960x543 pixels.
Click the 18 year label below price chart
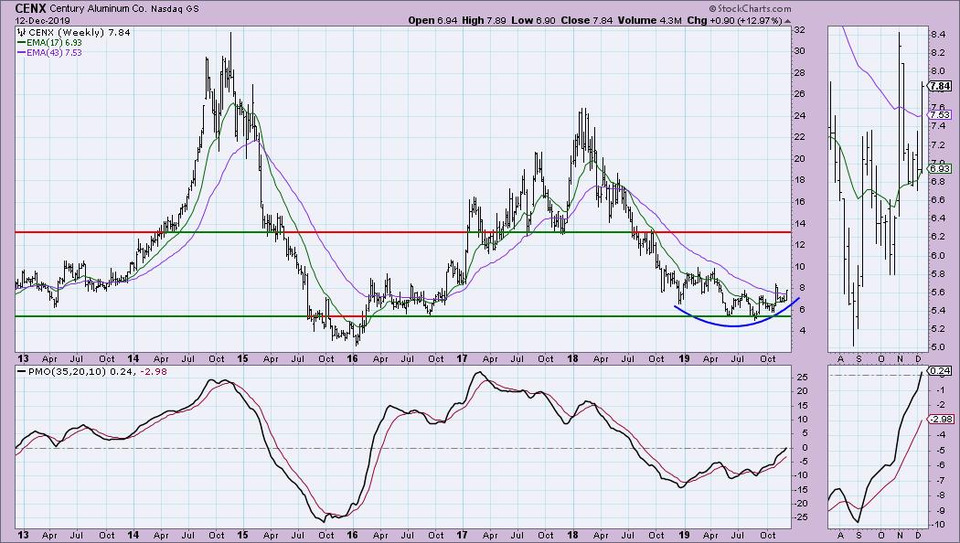pos(571,358)
